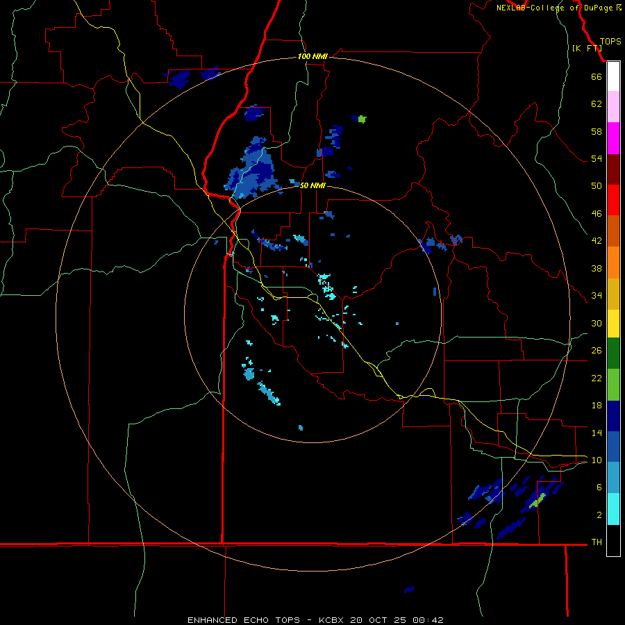The height and width of the screenshot is (625, 625).
Task: Click the KCBX radar site identifier
Action: tap(332, 620)
